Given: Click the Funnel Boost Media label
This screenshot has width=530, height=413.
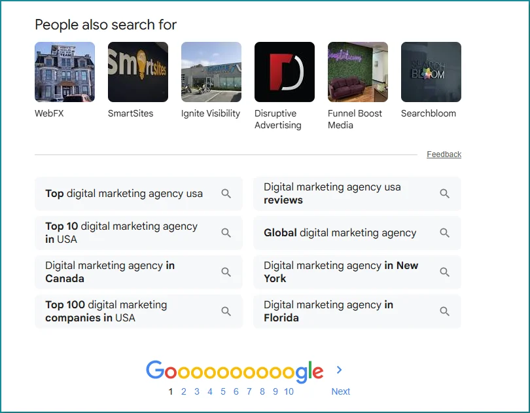Looking at the screenshot, I should pyautogui.click(x=357, y=120).
